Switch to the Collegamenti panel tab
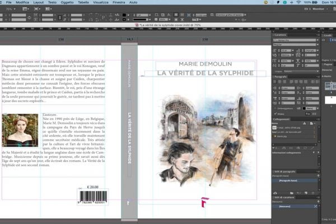 click(281, 119)
